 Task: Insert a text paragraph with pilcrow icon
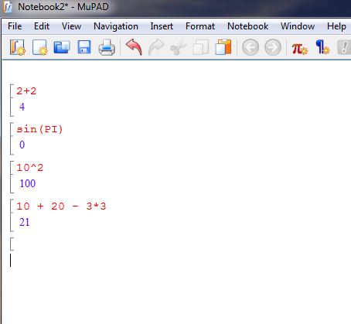pos(322,47)
